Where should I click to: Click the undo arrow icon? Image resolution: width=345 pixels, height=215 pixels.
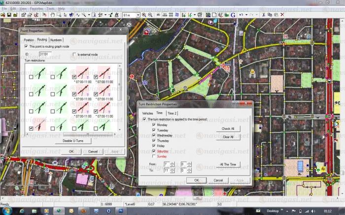[x=241, y=15]
